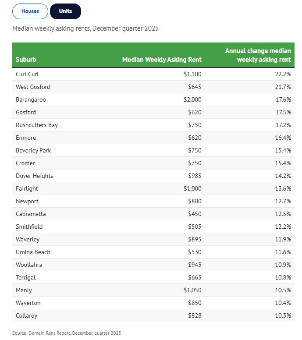Click the Fairlight $1,000 rent value
Viewport: 302px width, 340px height.
click(x=192, y=189)
